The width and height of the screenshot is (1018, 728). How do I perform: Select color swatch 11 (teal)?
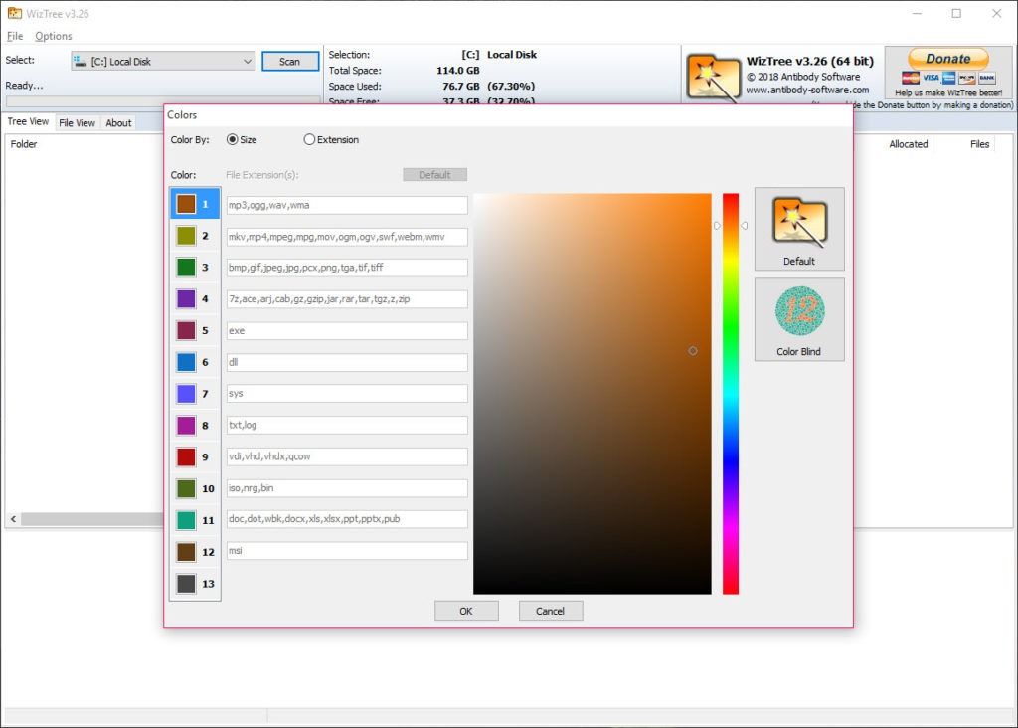click(186, 520)
